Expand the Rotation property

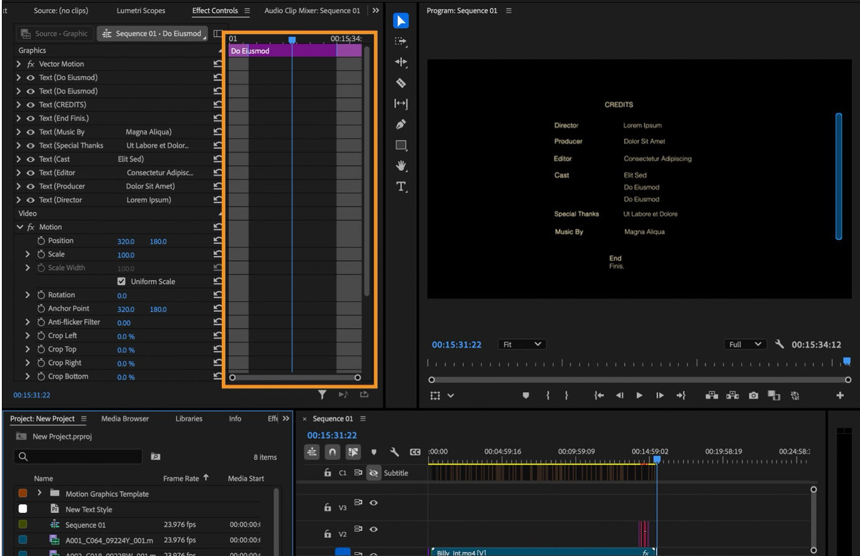click(x=27, y=294)
